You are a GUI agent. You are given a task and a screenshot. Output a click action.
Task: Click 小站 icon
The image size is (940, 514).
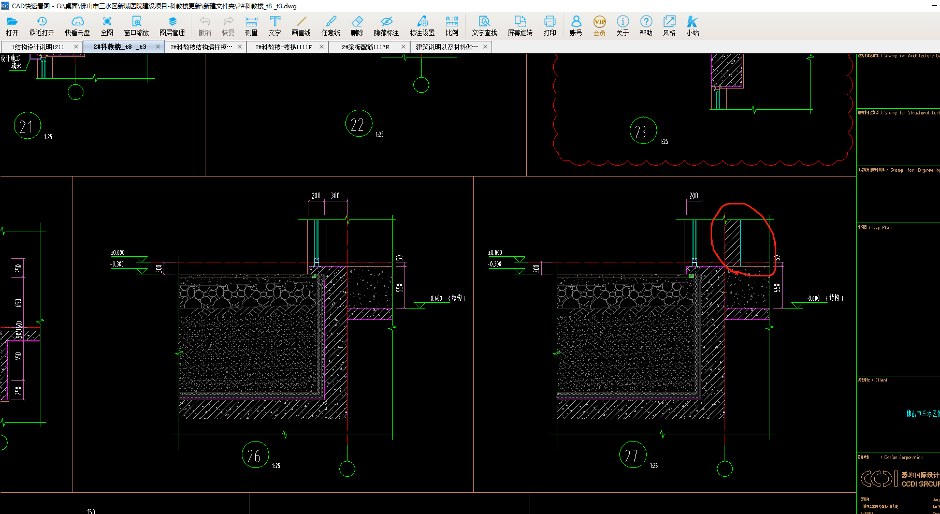pyautogui.click(x=692, y=25)
